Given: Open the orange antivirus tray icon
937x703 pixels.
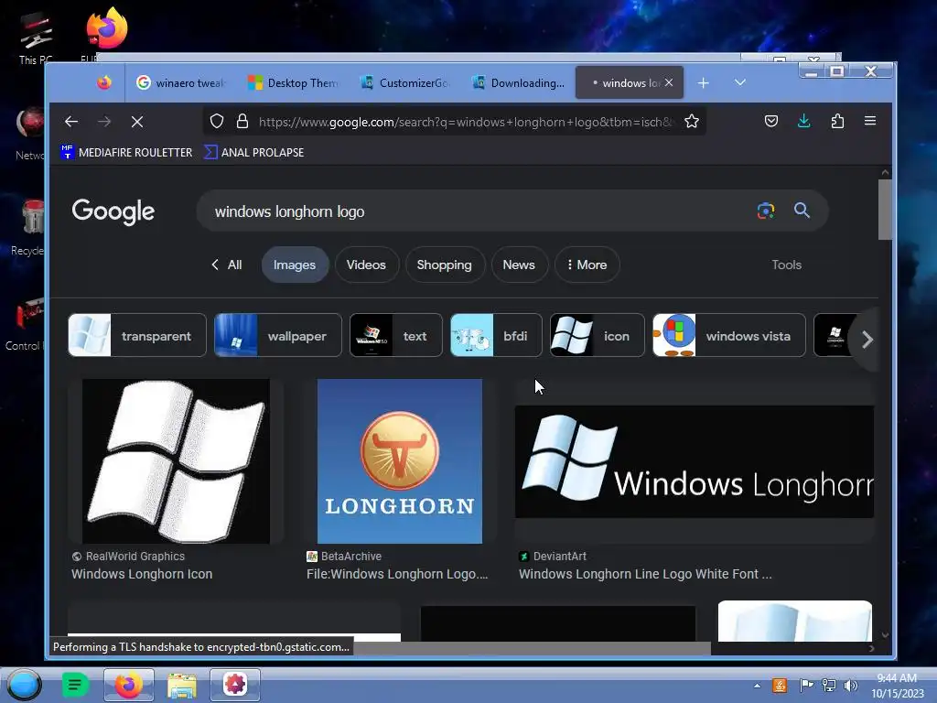Looking at the screenshot, I should point(780,686).
